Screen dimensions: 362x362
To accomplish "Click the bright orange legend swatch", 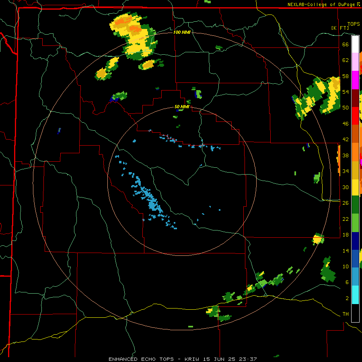I will point(355,152).
